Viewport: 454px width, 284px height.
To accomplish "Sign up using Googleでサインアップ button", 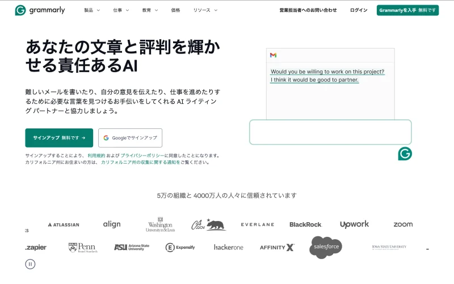I will click(x=130, y=137).
